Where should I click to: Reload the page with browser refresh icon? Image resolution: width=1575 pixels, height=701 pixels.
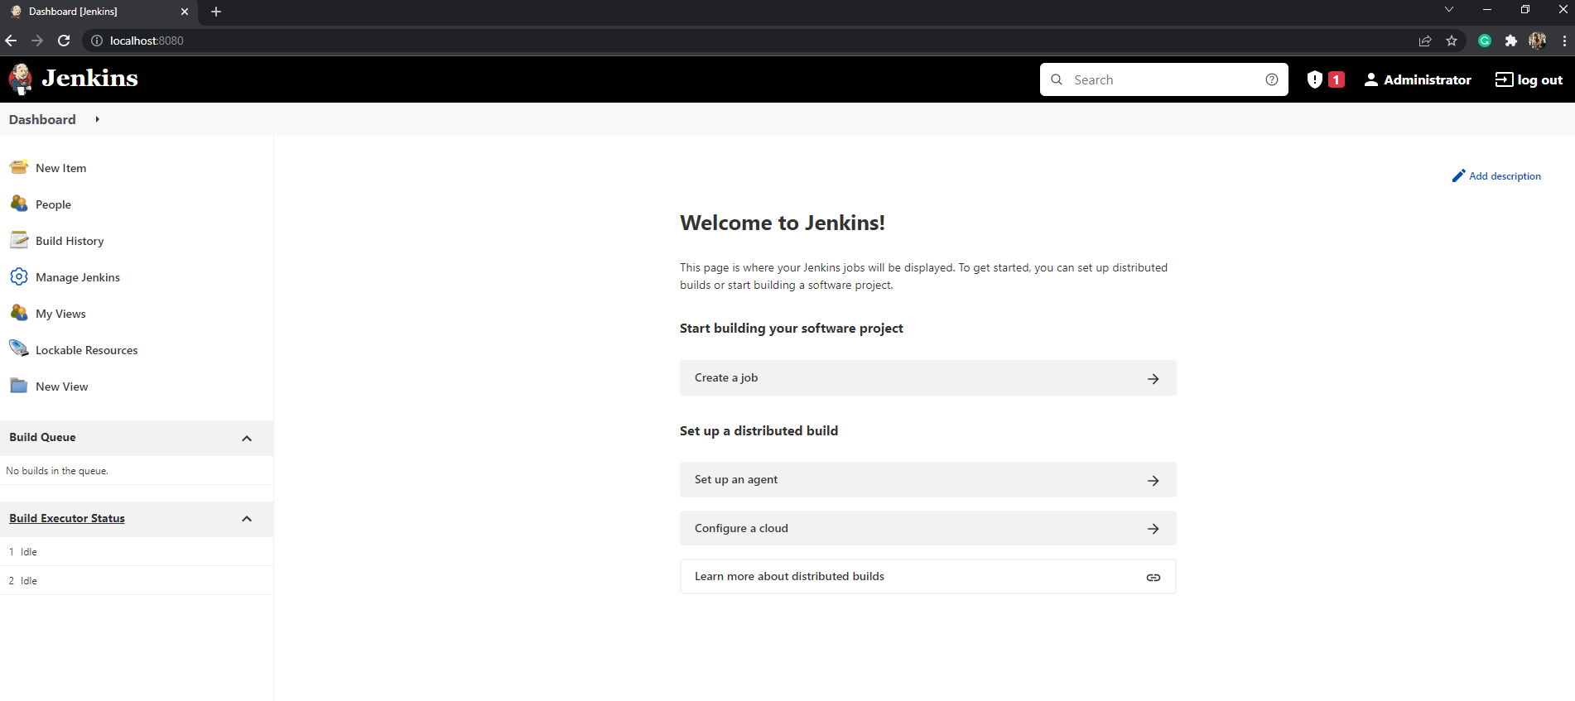[64, 41]
